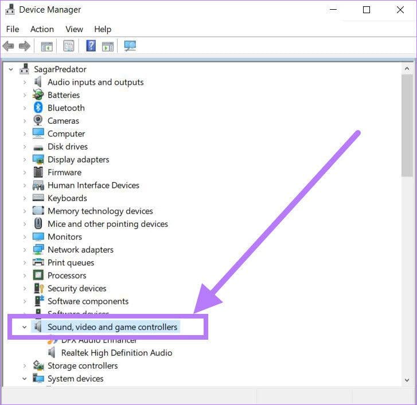
Task: Select the Software components label
Action: click(88, 301)
